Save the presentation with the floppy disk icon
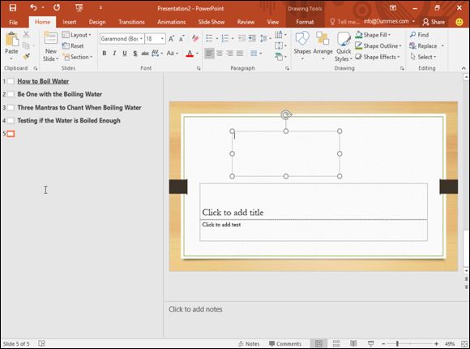This screenshot has height=349, width=470. (x=13, y=8)
